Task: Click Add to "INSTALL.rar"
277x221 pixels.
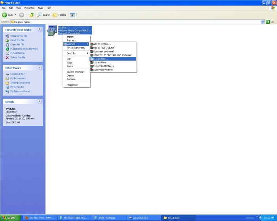Action: 113,48
